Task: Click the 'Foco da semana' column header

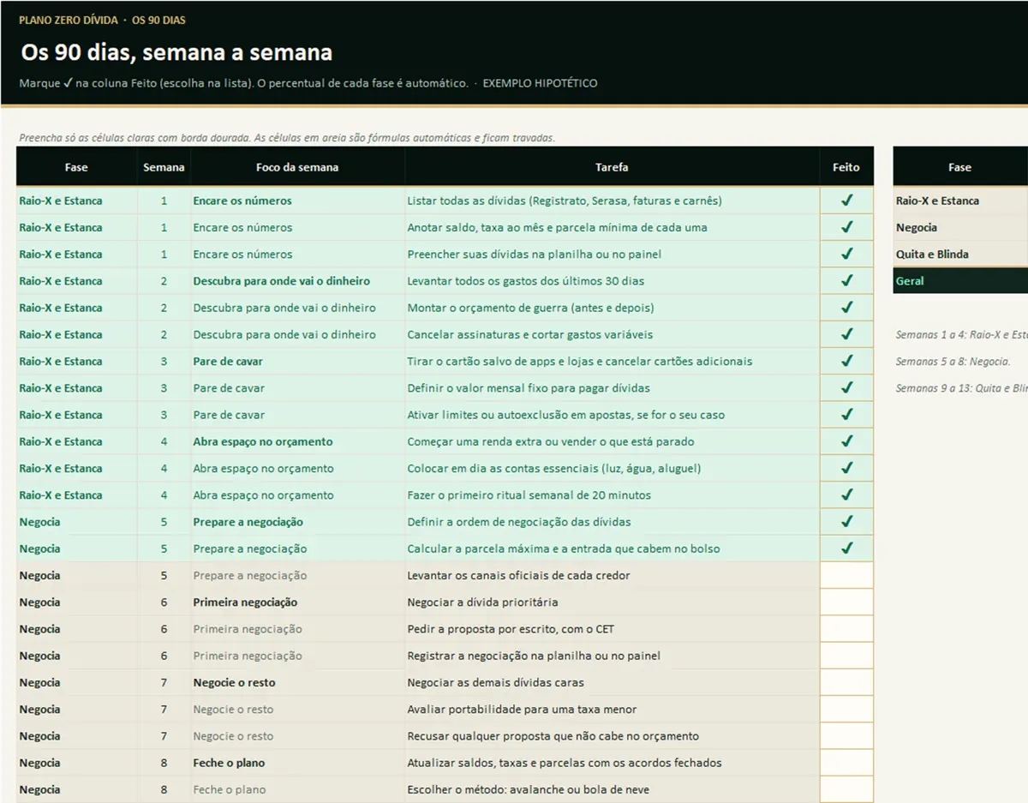Action: tap(297, 167)
